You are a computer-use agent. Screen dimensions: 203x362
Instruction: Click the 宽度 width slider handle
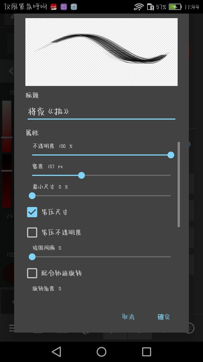(x=82, y=175)
